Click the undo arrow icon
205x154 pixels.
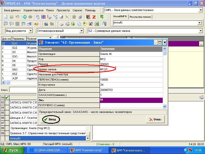point(17,17)
